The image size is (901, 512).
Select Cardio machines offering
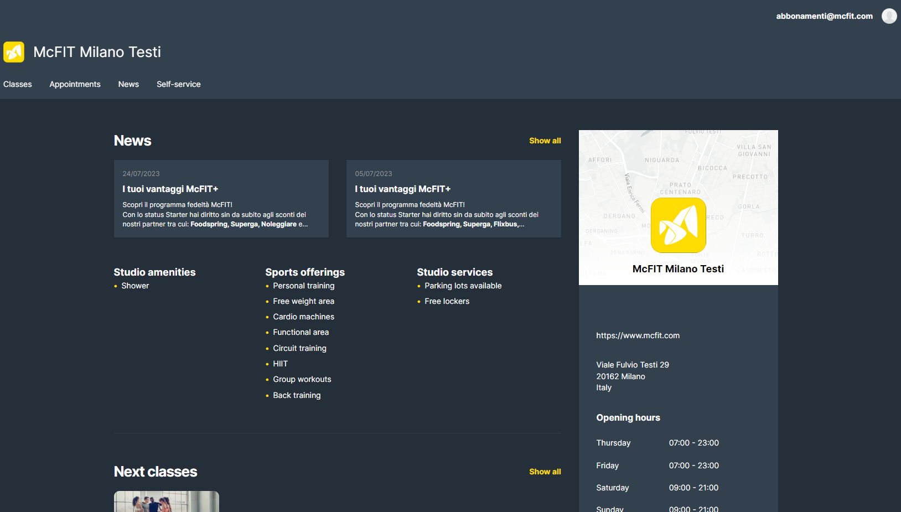pos(304,317)
